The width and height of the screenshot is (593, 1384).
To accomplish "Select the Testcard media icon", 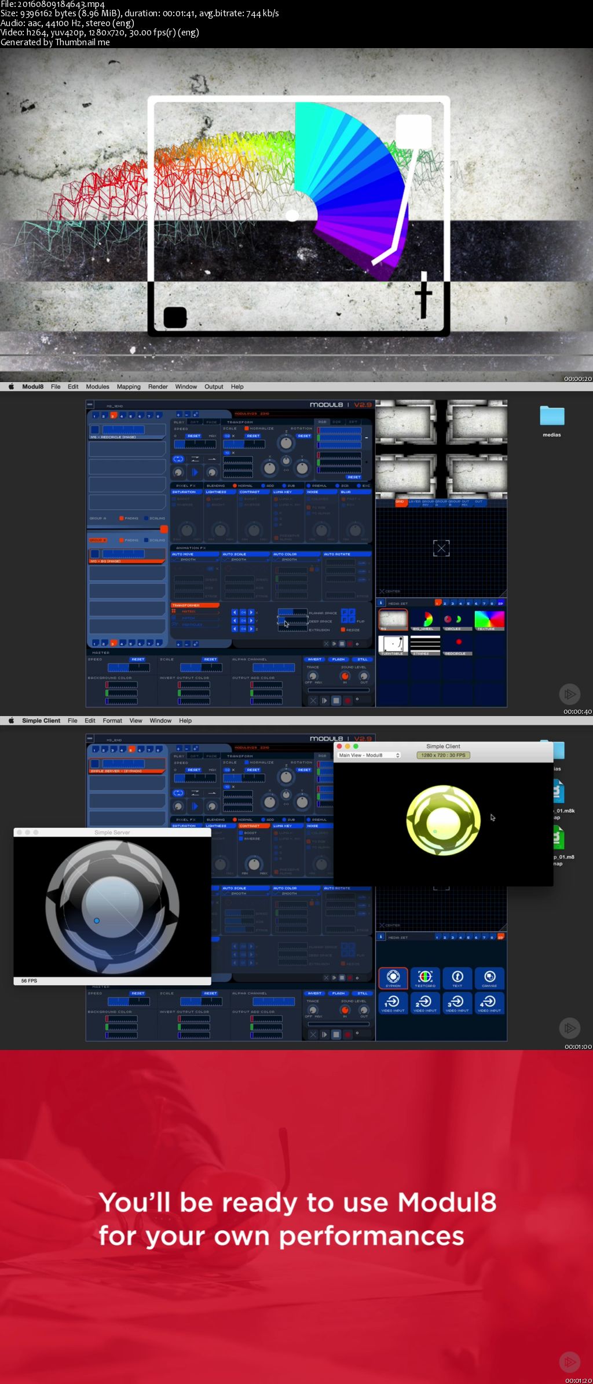I will [x=425, y=978].
